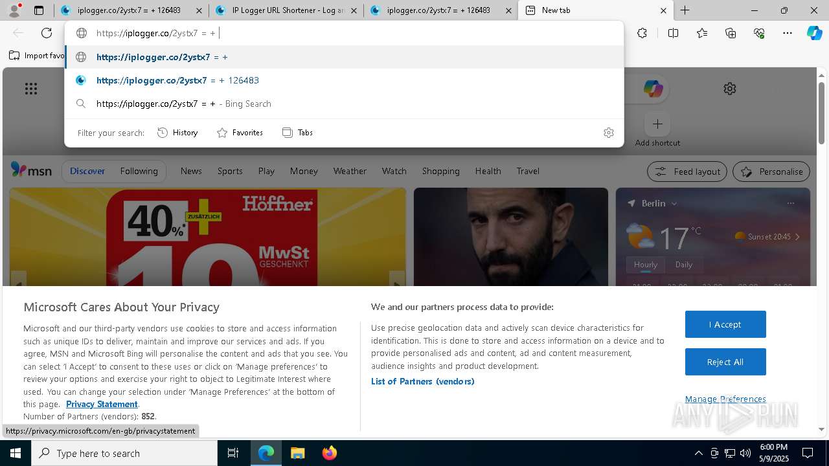Select suggestion ending with 126483
Screen dimensions: 829x466
344,80
